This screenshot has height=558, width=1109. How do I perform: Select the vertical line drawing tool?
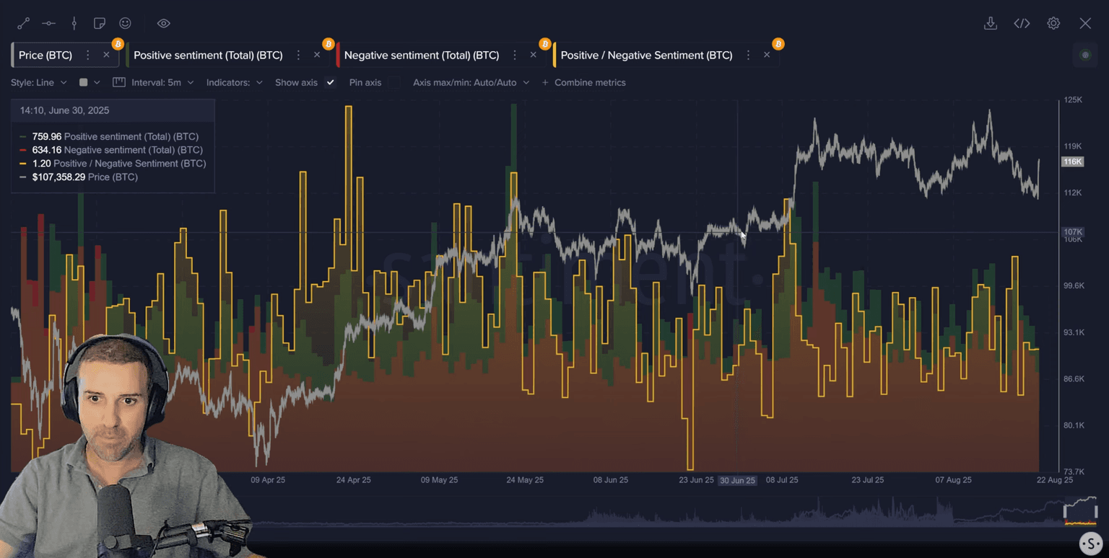[x=74, y=24]
